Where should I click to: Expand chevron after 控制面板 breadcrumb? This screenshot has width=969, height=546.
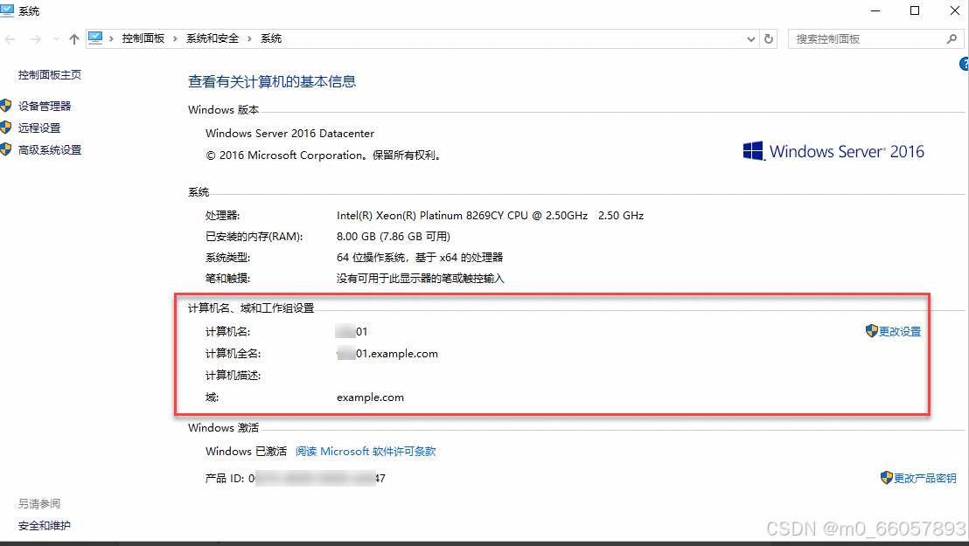coord(175,38)
